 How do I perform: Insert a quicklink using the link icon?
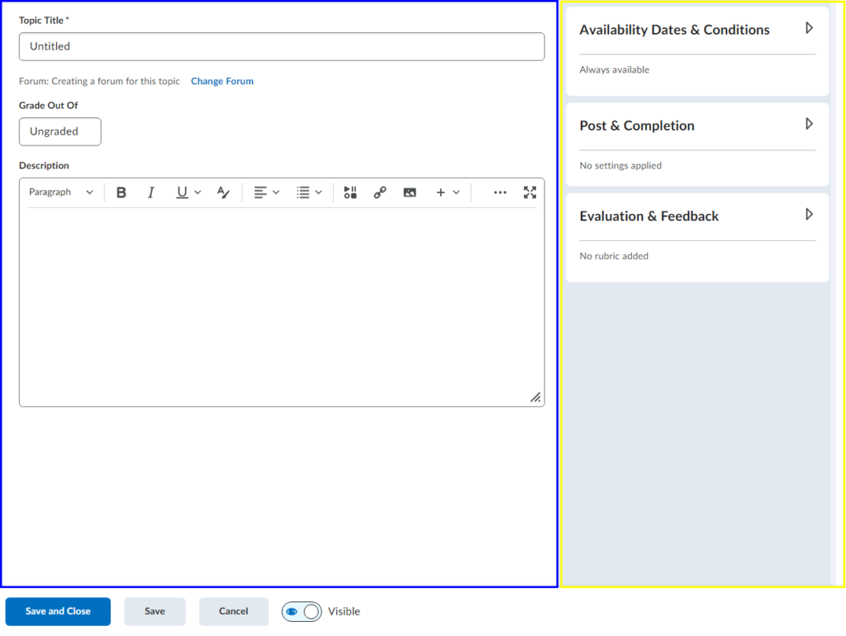(380, 192)
